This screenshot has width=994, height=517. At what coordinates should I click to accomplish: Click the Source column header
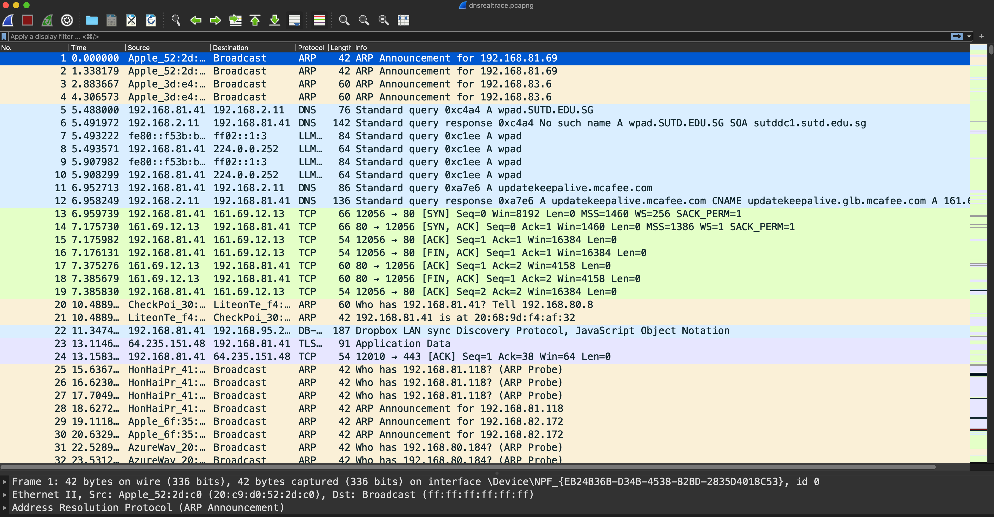pyautogui.click(x=138, y=47)
